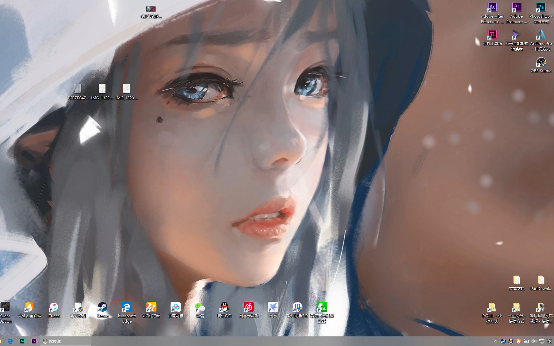Open 腾讯QQ desktop shortcut
554x346 pixels.
click(224, 310)
